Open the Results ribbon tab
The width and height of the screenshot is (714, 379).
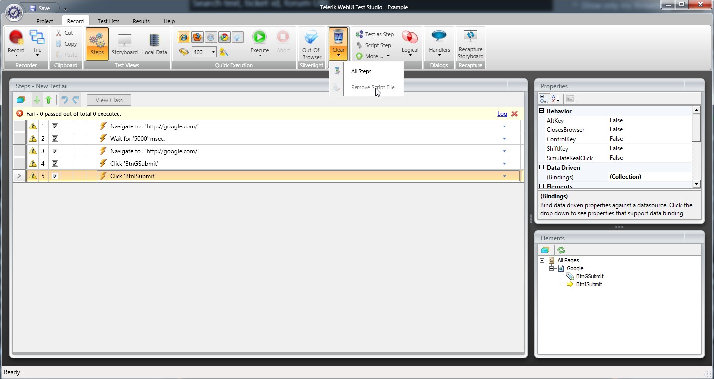point(141,21)
